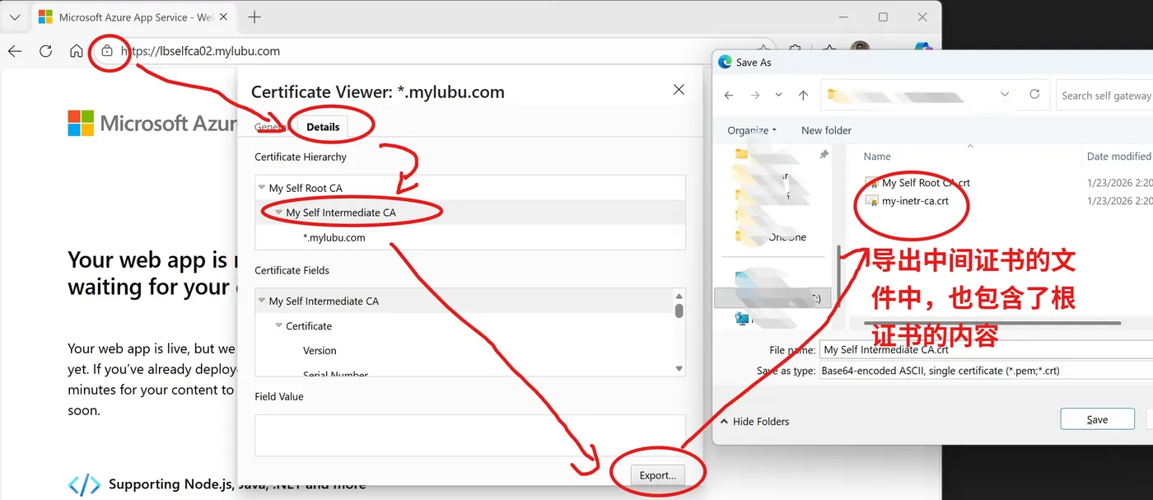1153x500 pixels.
Task: Click the browser address bar URL
Action: (x=200, y=51)
